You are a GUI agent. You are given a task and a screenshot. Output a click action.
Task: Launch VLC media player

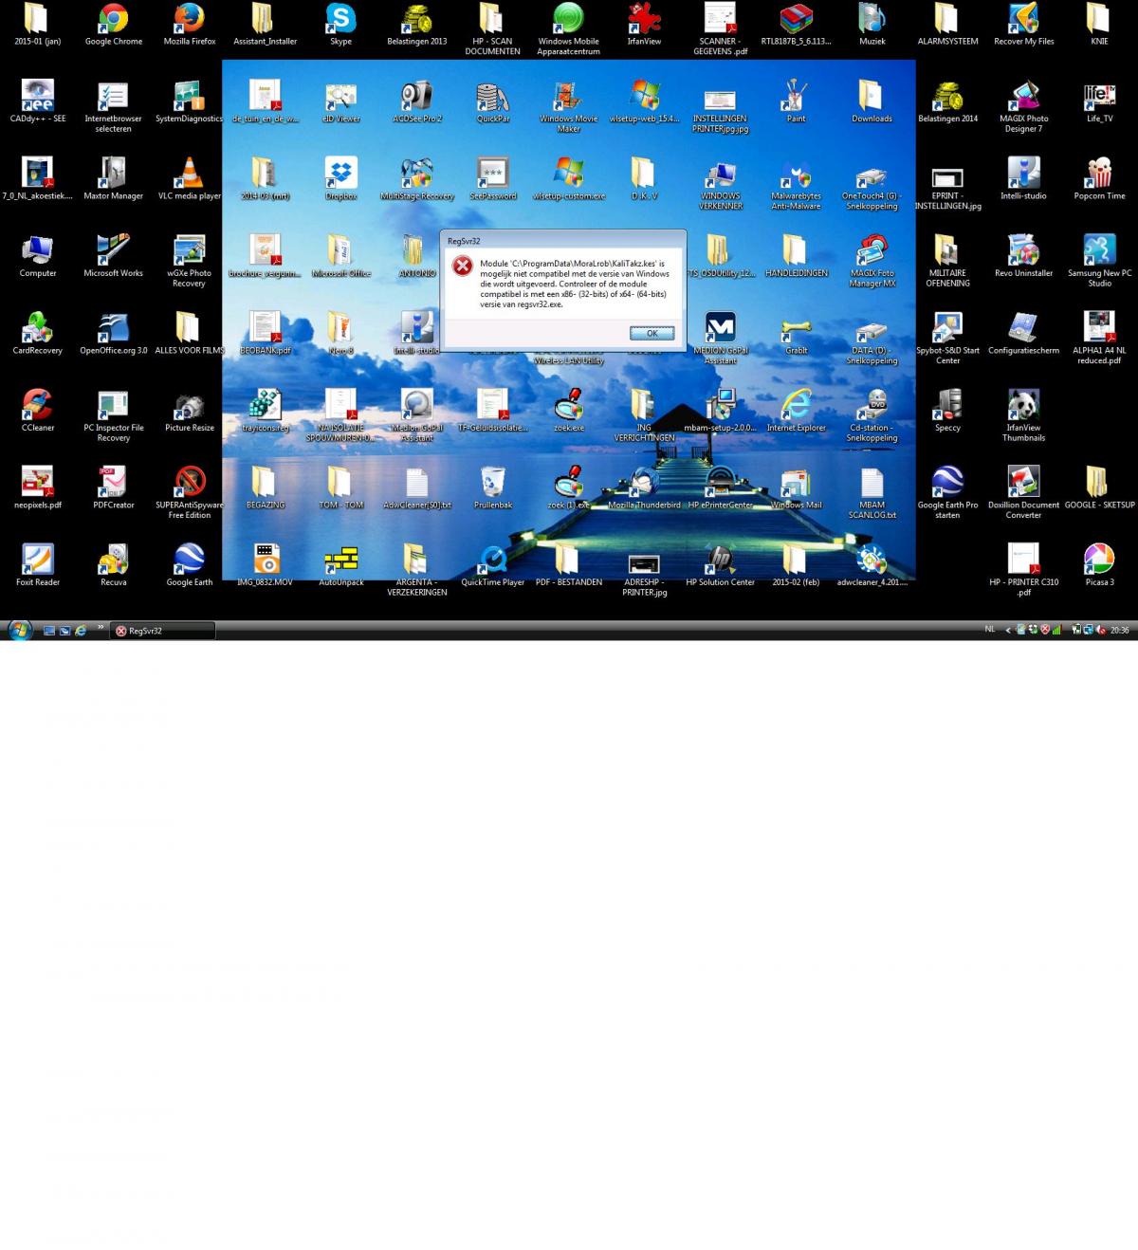(x=190, y=179)
